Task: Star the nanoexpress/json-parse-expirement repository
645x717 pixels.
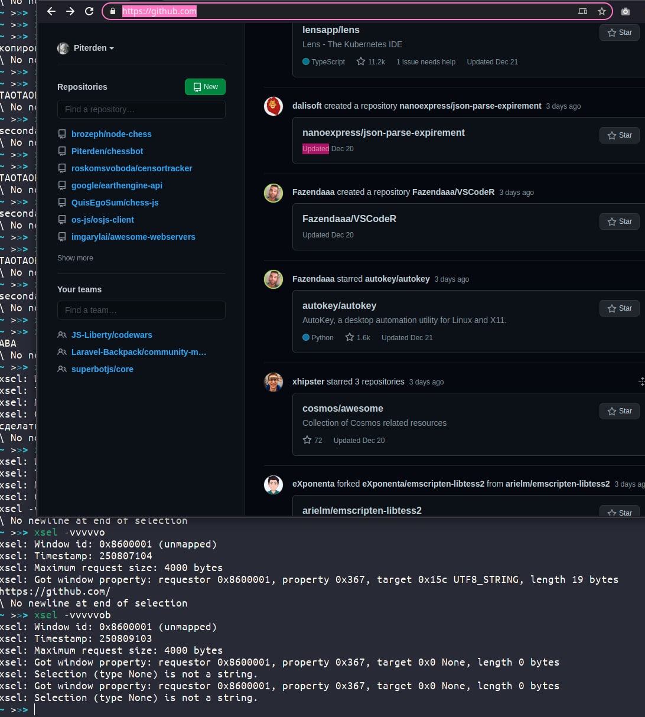Action: click(620, 135)
